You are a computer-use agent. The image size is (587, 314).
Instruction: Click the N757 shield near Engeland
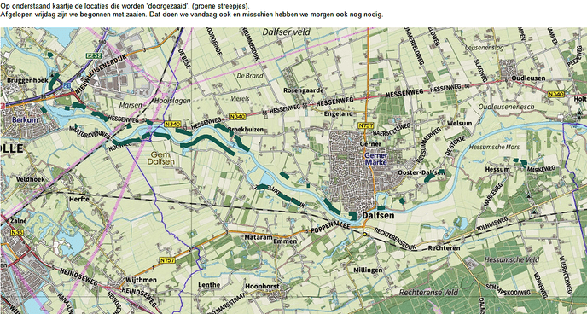point(366,125)
